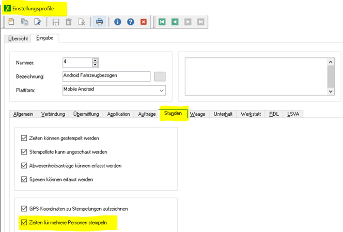
Task: Click the red close X toolbar icon
Action: coord(144,22)
